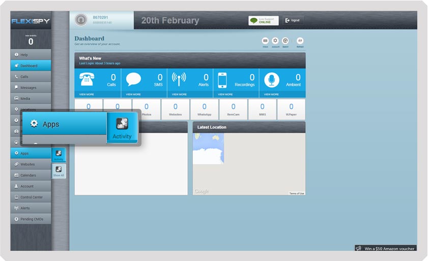Open the Account gear icon near Dashboard title
This screenshot has width=429, height=261.
click(275, 41)
